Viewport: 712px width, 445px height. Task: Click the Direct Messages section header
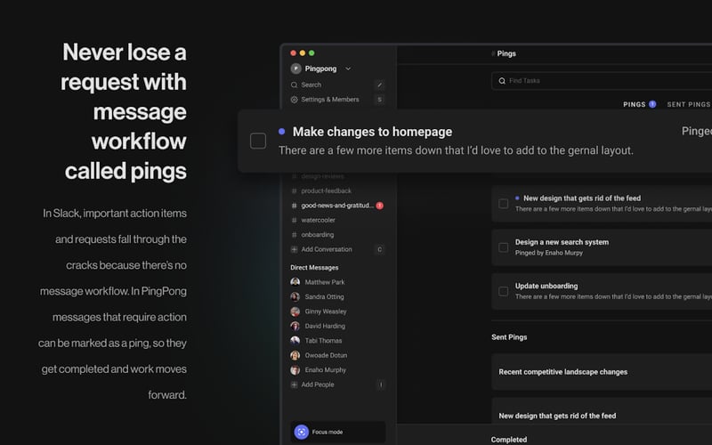tap(314, 268)
